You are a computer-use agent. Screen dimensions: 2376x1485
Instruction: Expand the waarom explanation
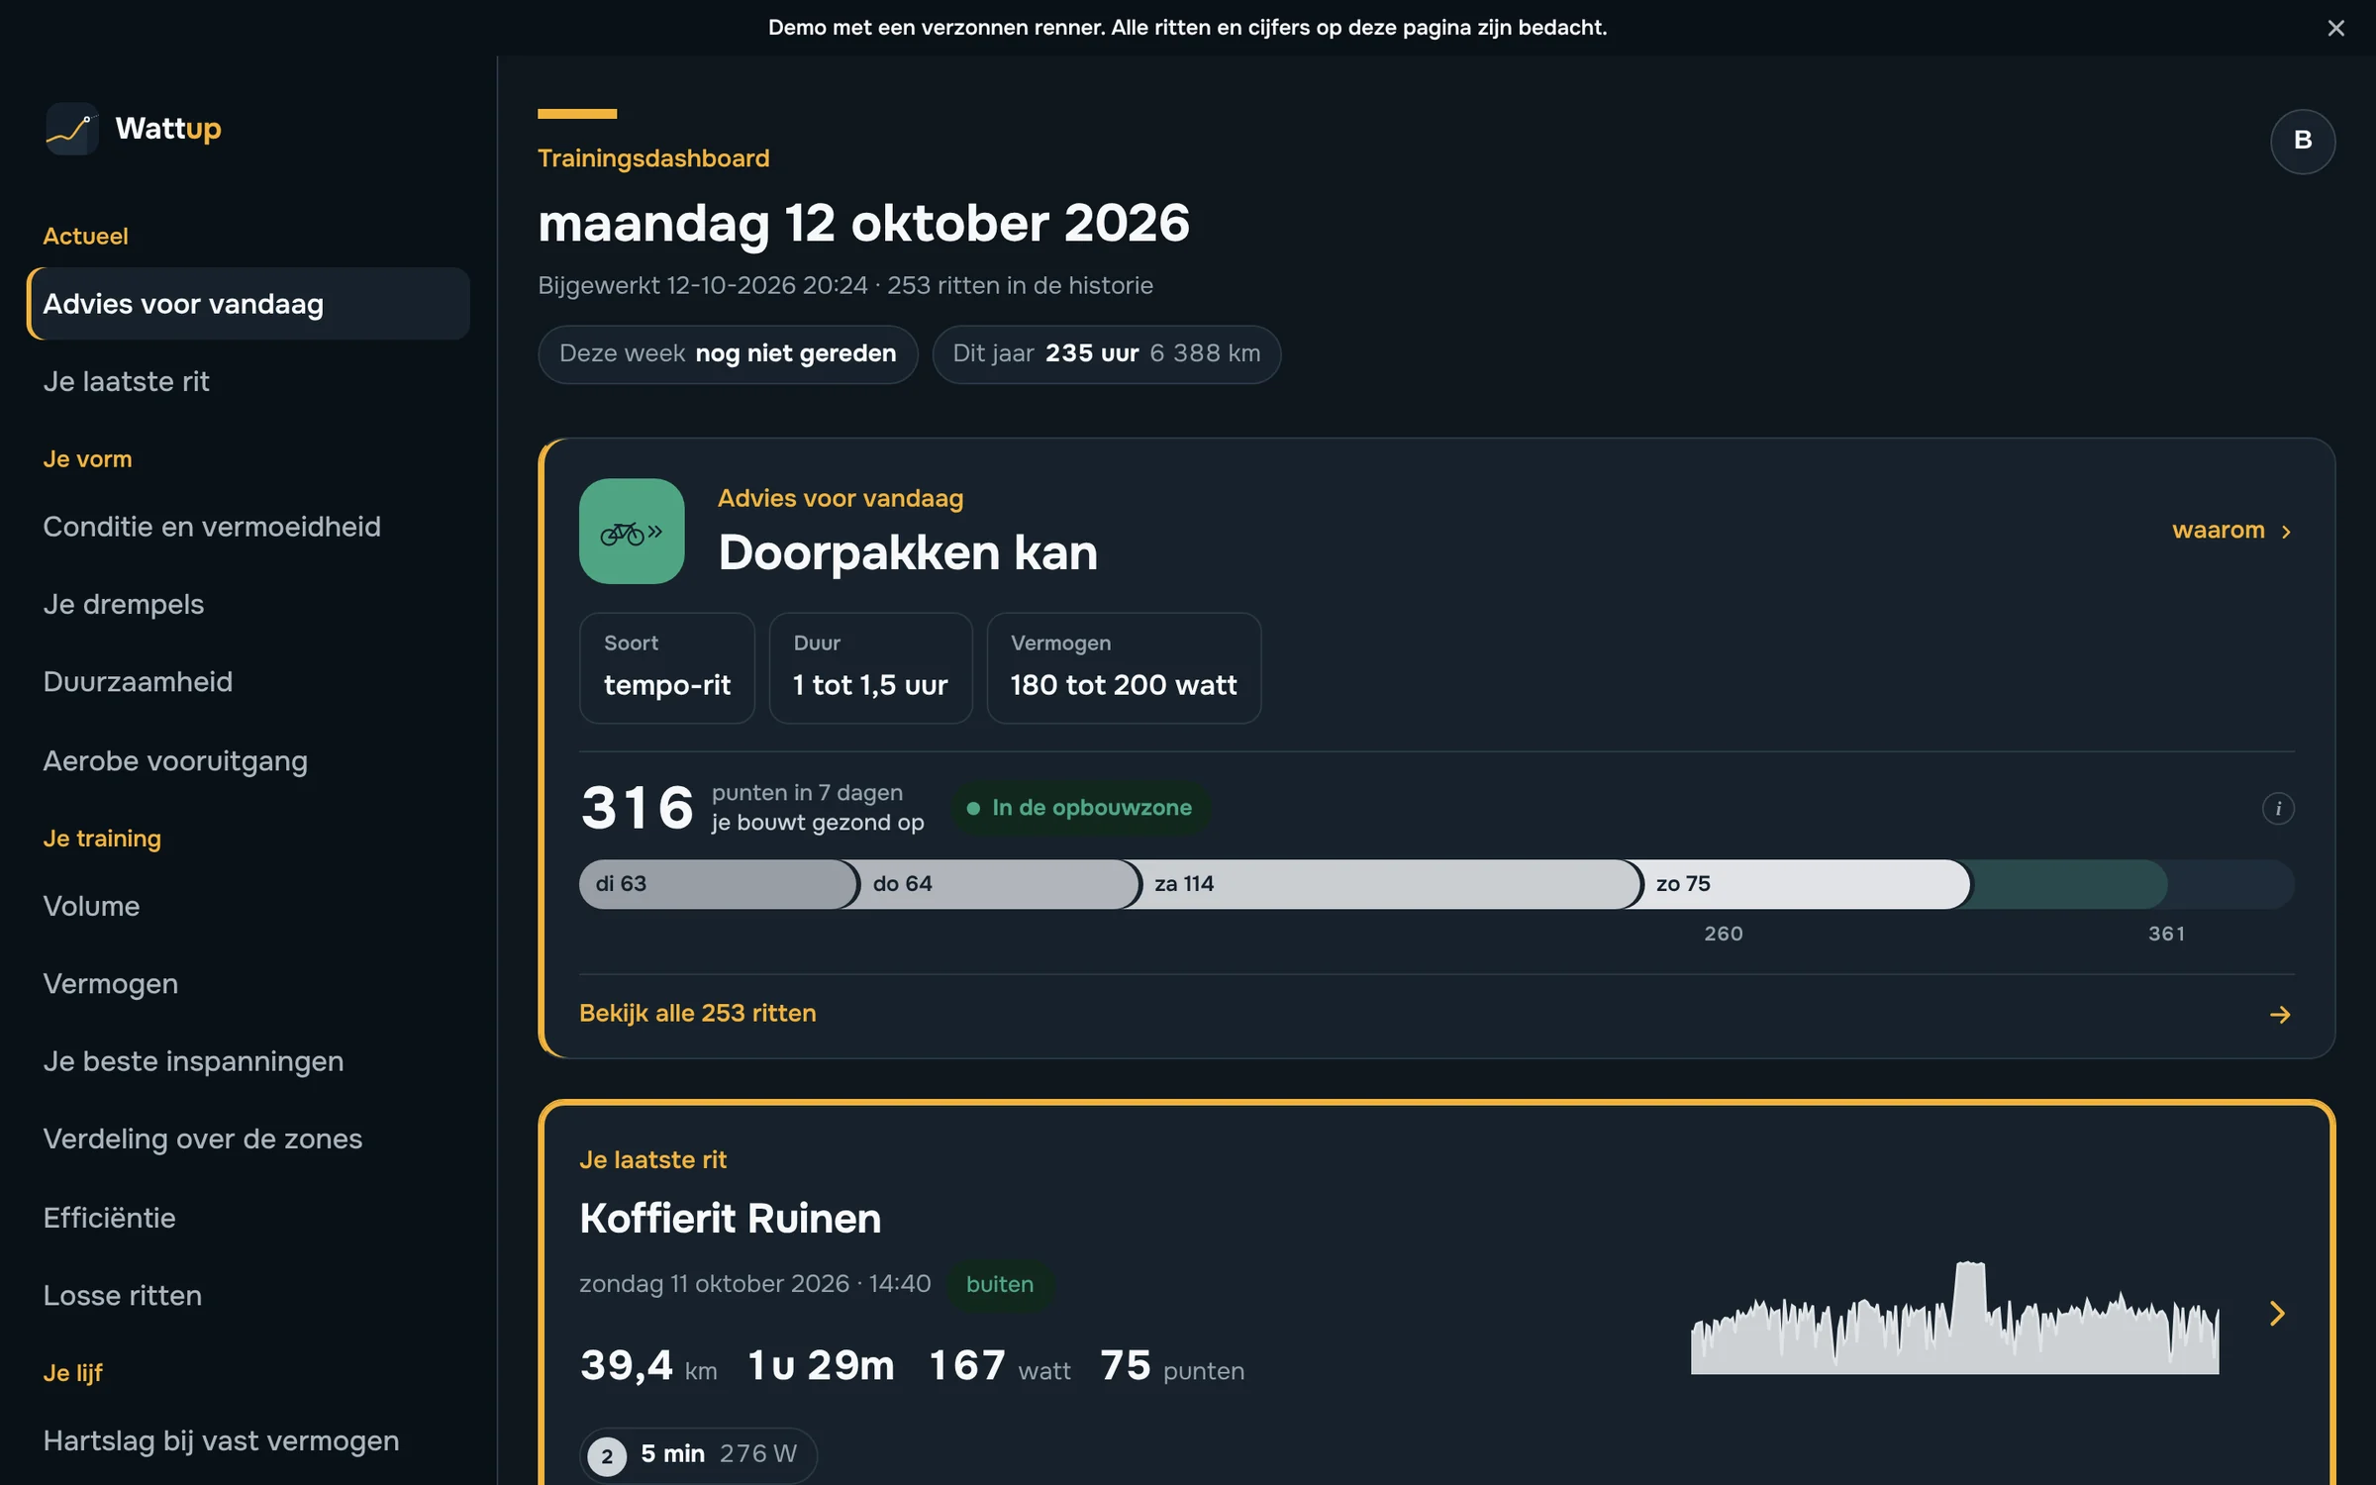pos(2232,531)
